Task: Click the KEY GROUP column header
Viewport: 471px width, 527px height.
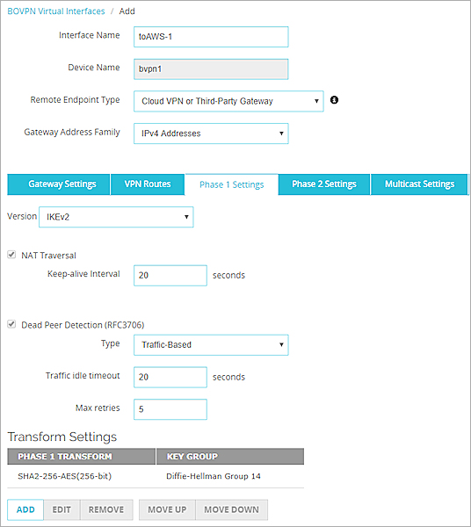Action: coord(230,457)
